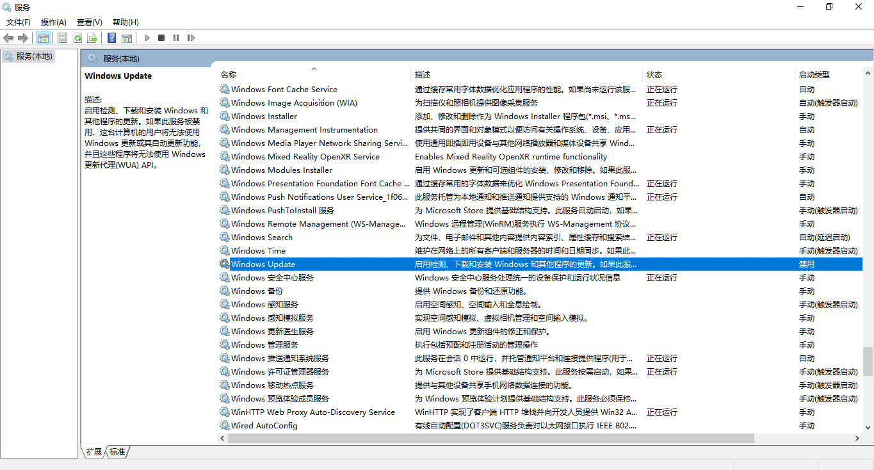The width and height of the screenshot is (874, 470).
Task: Click the services icon in panel header 服务(本地)
Action: tap(93, 58)
